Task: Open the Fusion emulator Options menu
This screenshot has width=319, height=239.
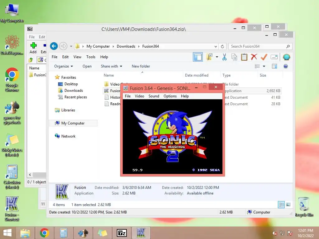Action: [170, 96]
